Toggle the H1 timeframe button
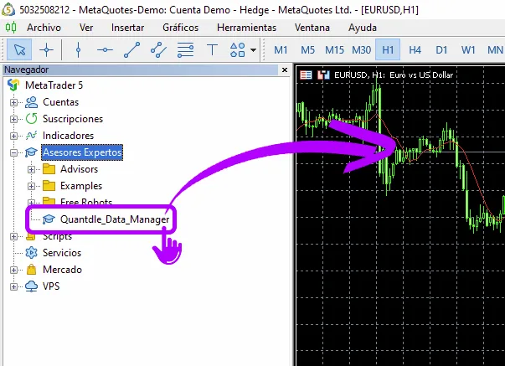The width and height of the screenshot is (505, 366). tap(388, 50)
